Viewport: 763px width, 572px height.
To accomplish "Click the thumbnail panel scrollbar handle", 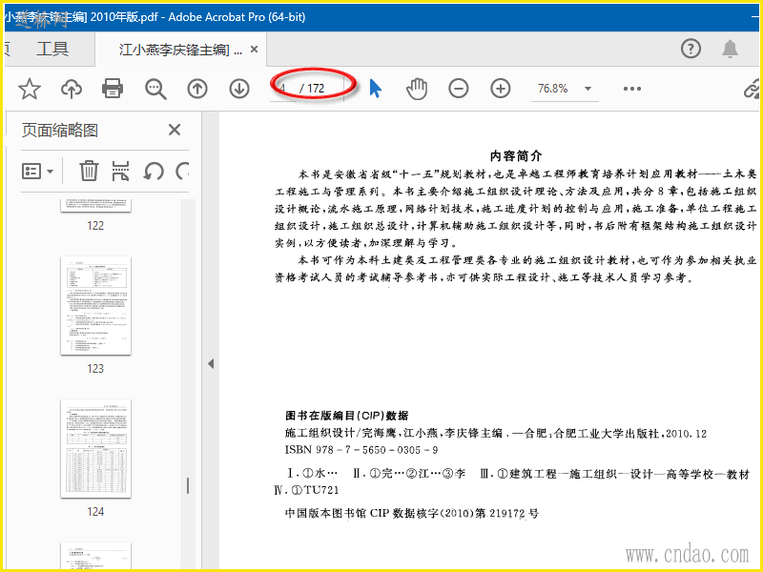I will [x=188, y=485].
